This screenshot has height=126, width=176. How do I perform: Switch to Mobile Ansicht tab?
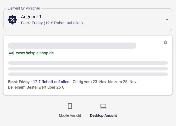[70, 115]
